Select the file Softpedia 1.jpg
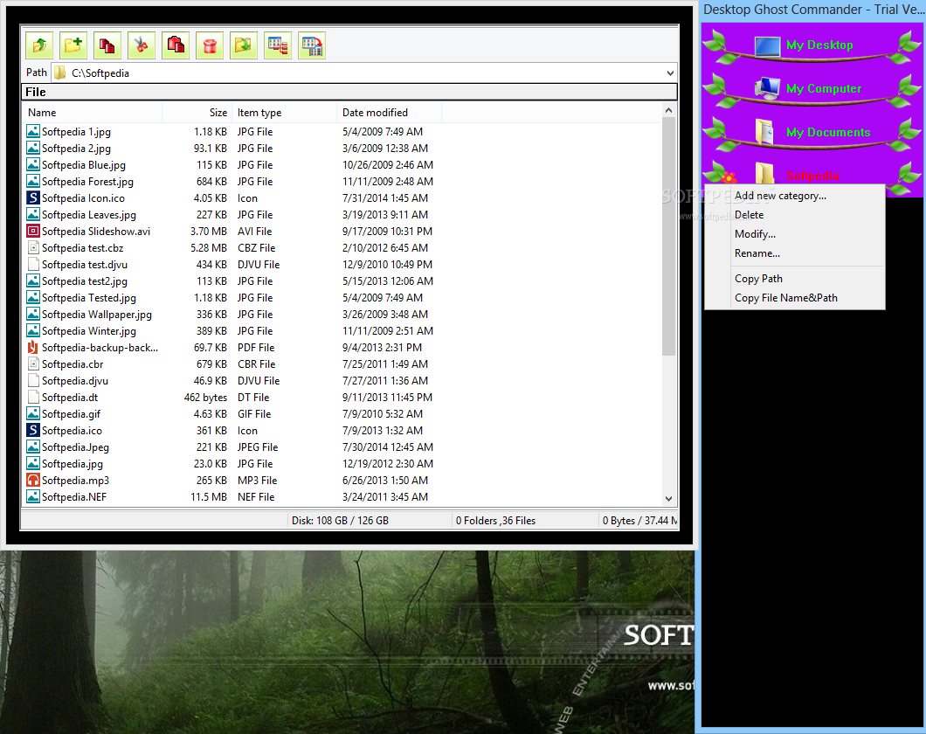This screenshot has height=734, width=926. coord(76,132)
